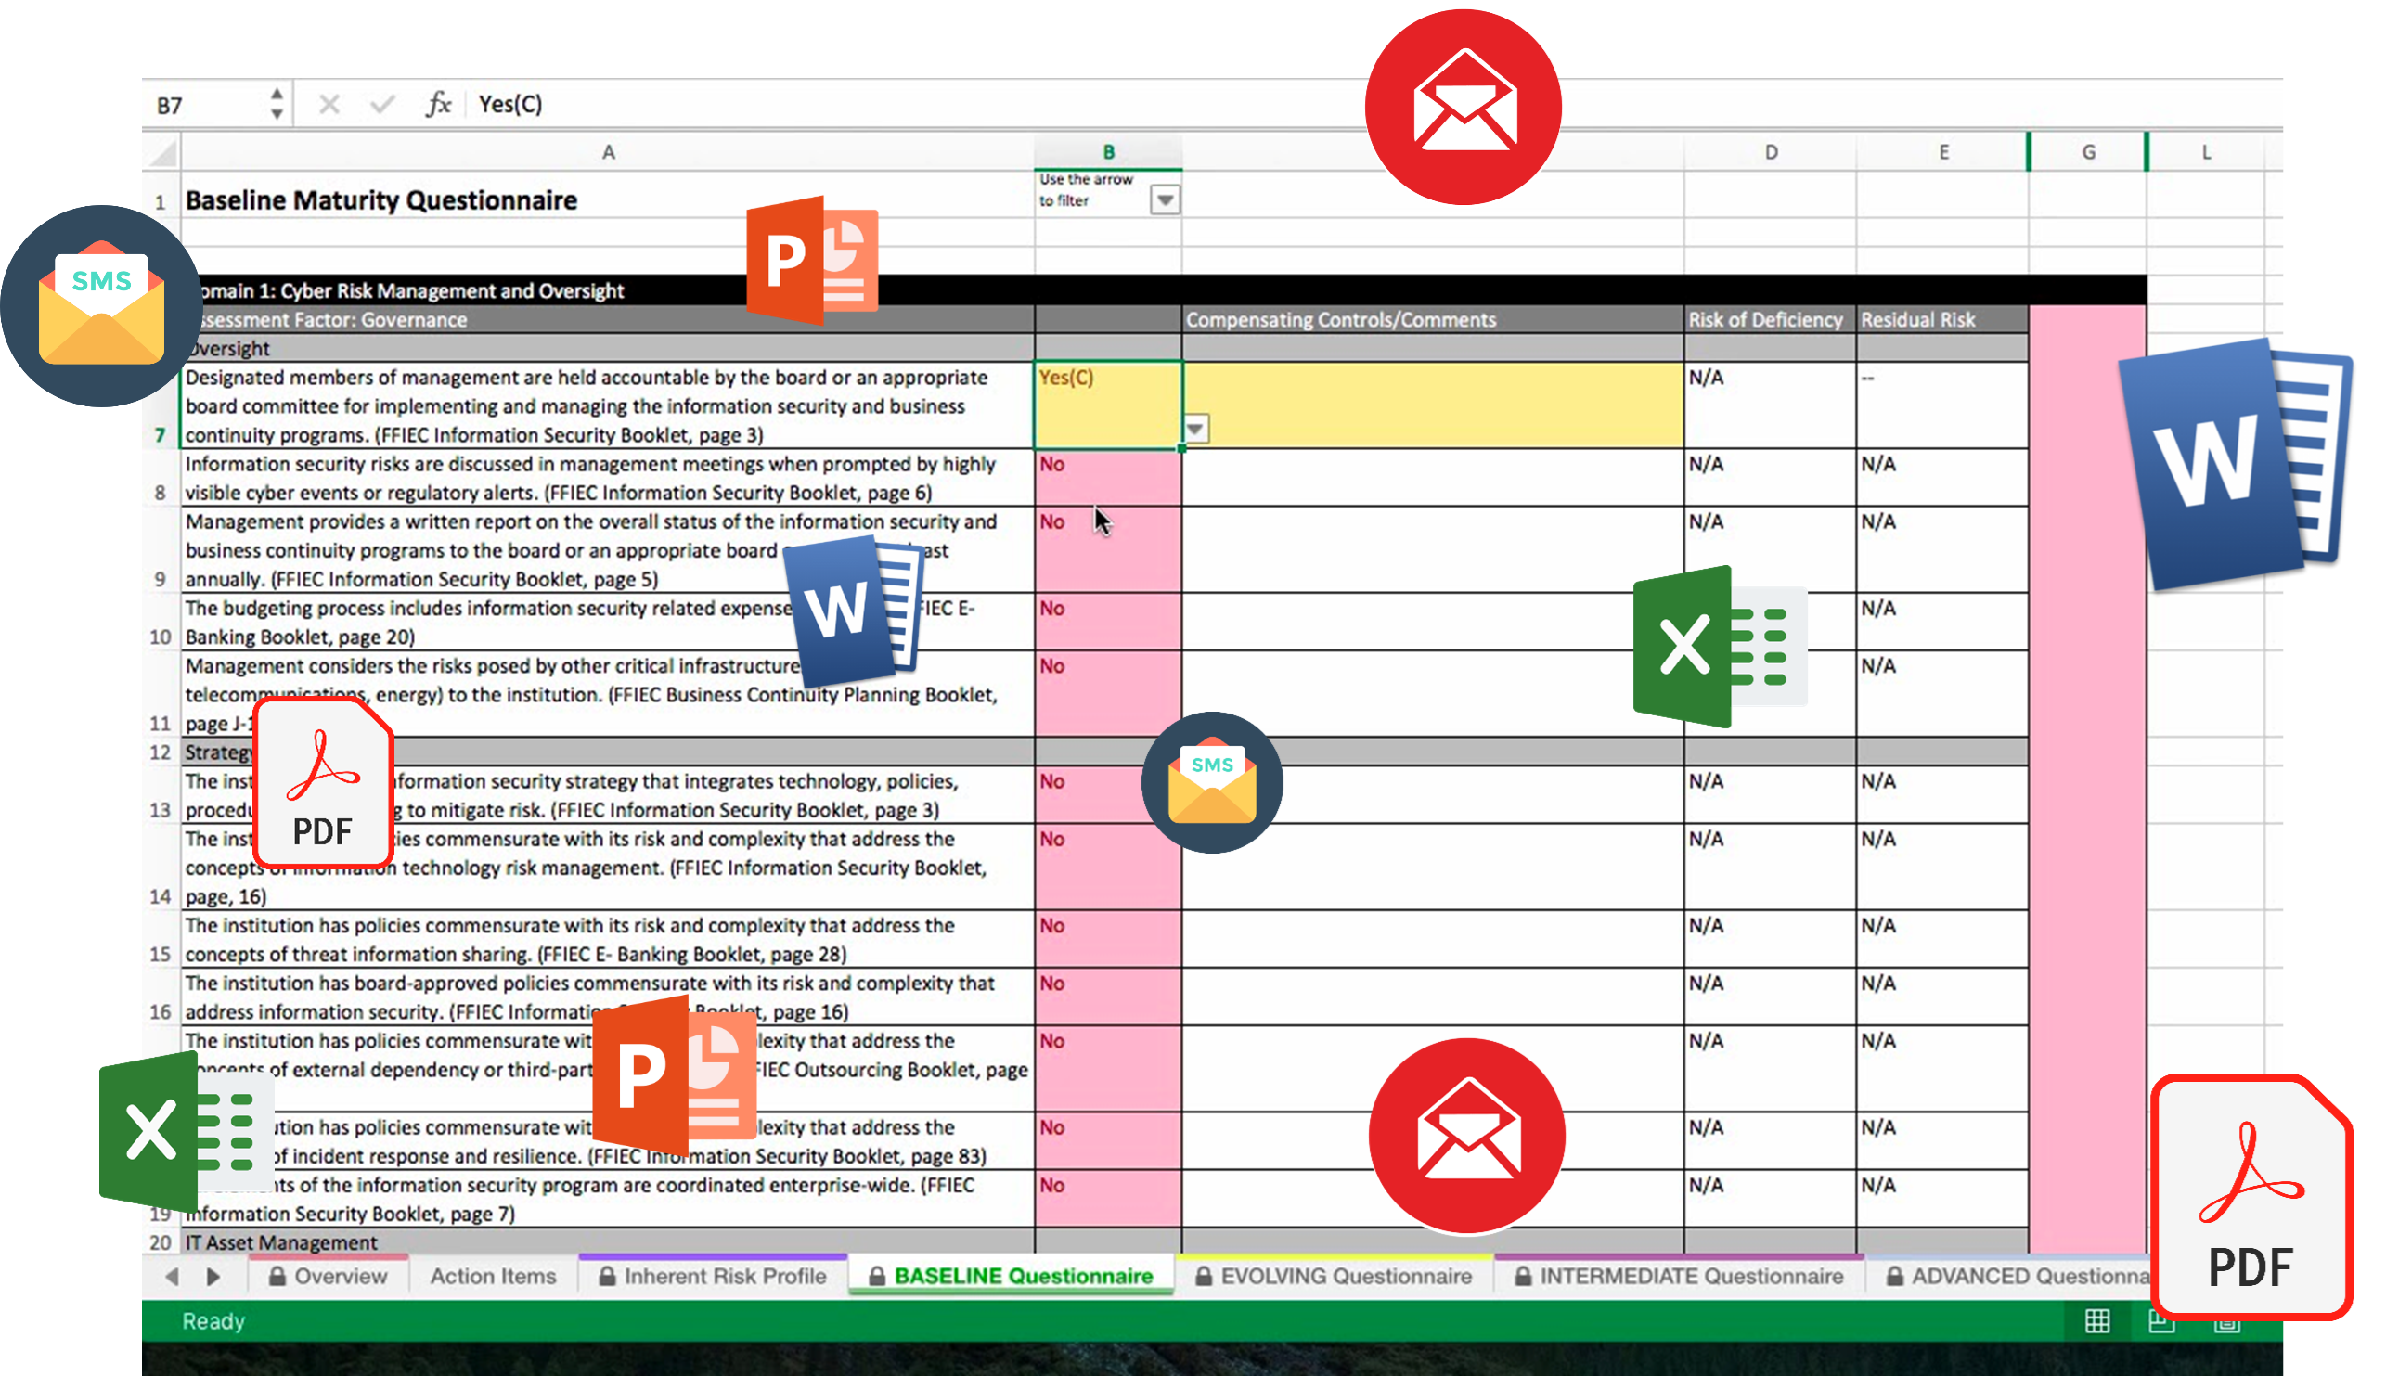Select column L header

2205,152
